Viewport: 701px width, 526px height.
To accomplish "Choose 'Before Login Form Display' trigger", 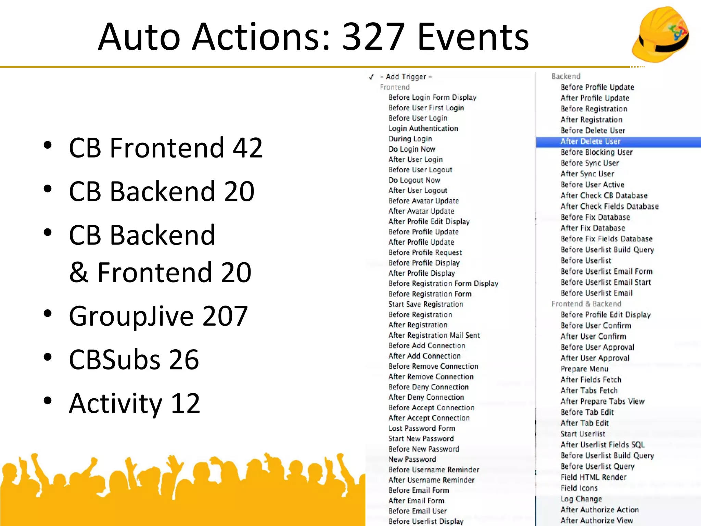I will coord(432,98).
